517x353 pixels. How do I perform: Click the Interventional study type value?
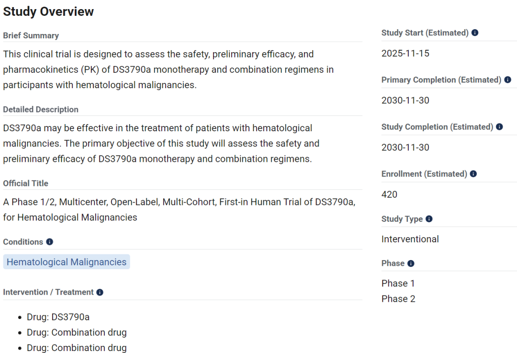(410, 239)
